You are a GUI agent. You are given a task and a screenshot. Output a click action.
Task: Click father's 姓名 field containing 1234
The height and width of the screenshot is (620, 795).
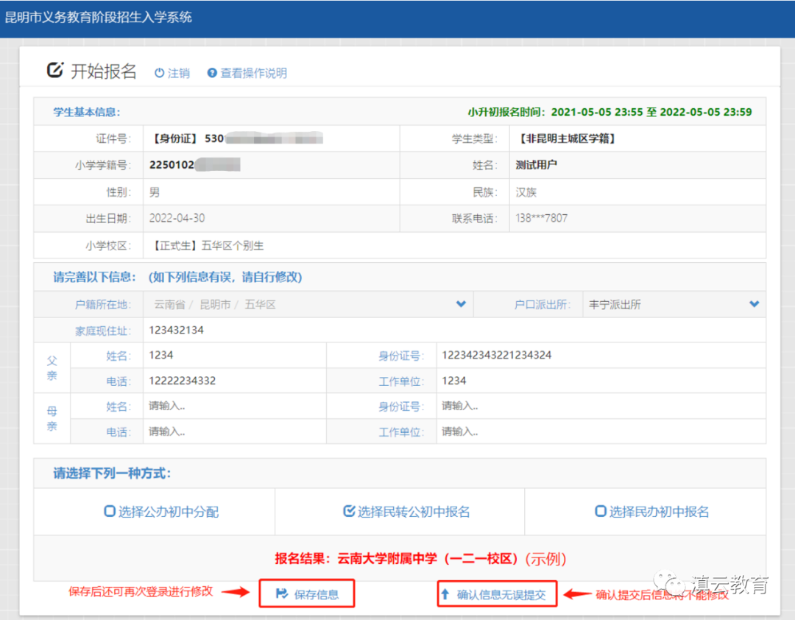[x=235, y=355]
